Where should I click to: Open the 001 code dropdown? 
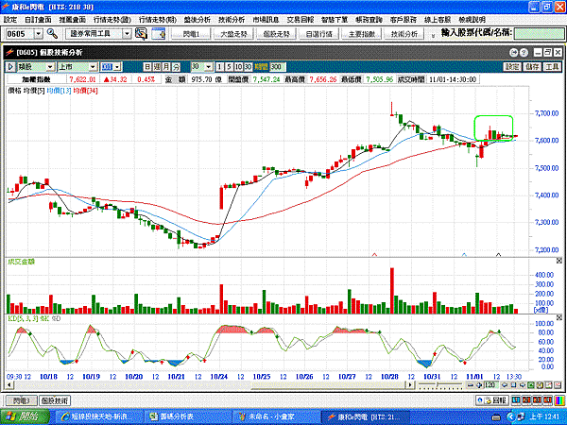click(117, 67)
